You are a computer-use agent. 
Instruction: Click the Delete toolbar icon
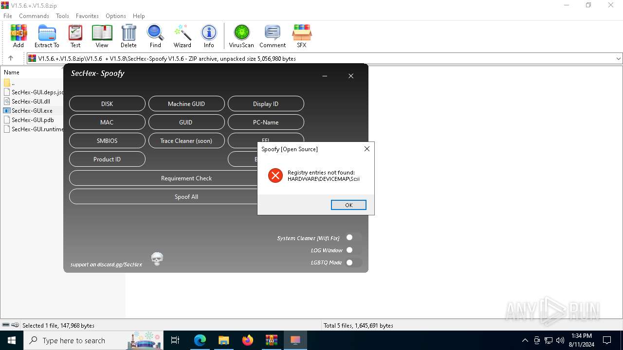point(128,36)
